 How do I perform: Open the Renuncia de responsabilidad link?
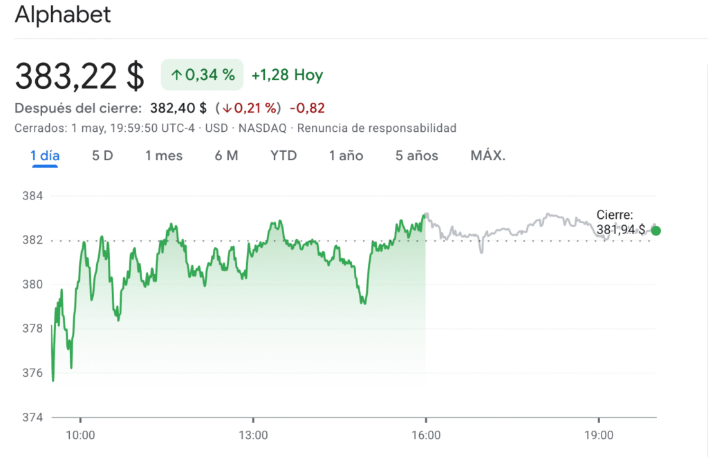pyautogui.click(x=377, y=128)
